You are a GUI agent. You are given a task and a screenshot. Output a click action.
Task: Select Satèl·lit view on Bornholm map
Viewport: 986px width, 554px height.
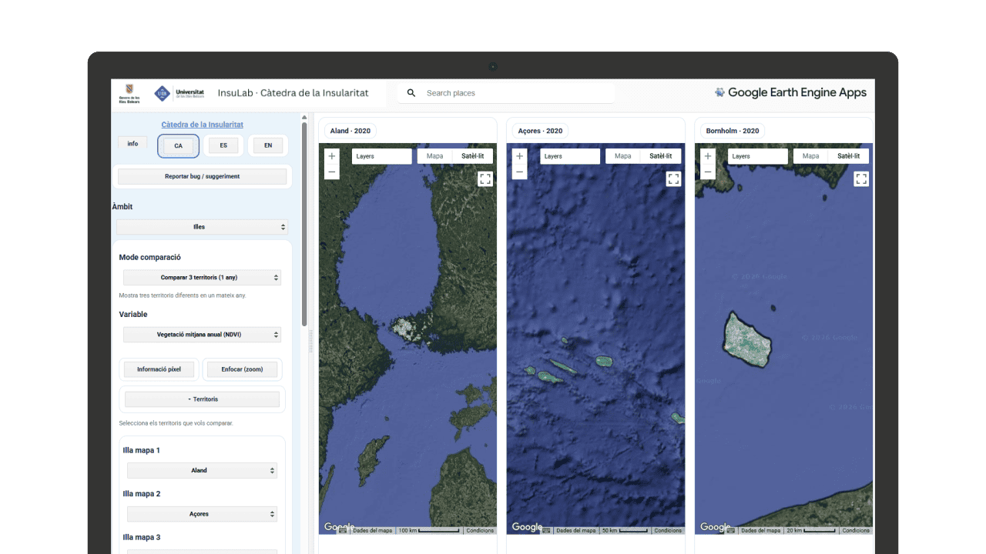click(x=848, y=156)
